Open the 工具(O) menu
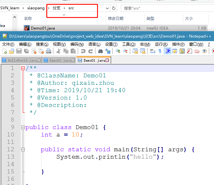 129,44
